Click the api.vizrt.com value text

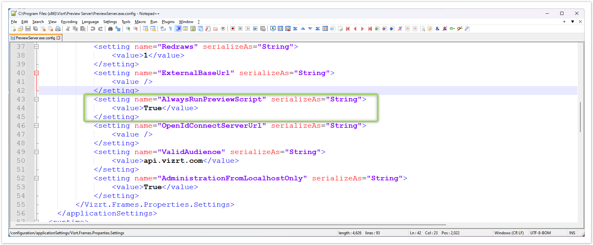(173, 161)
